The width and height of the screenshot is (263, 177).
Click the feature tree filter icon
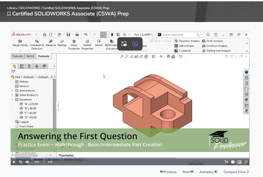coord(13,72)
